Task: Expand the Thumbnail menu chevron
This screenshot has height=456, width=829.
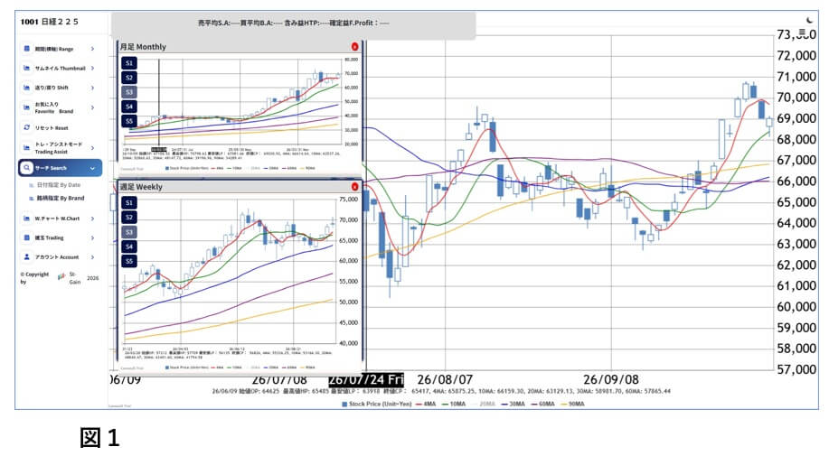Action: (x=92, y=68)
